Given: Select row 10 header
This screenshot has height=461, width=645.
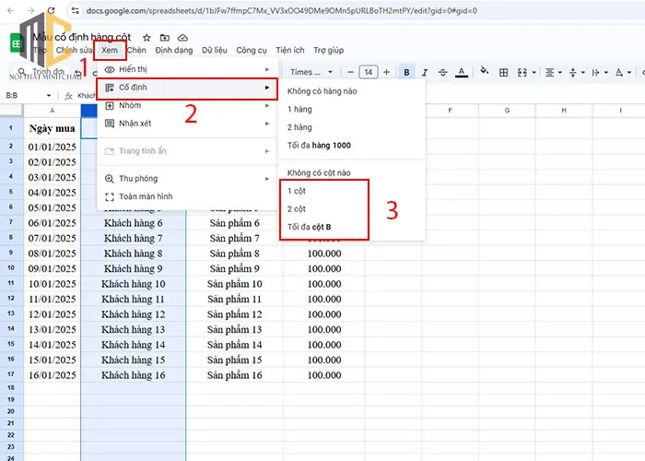Looking at the screenshot, I should (x=11, y=268).
